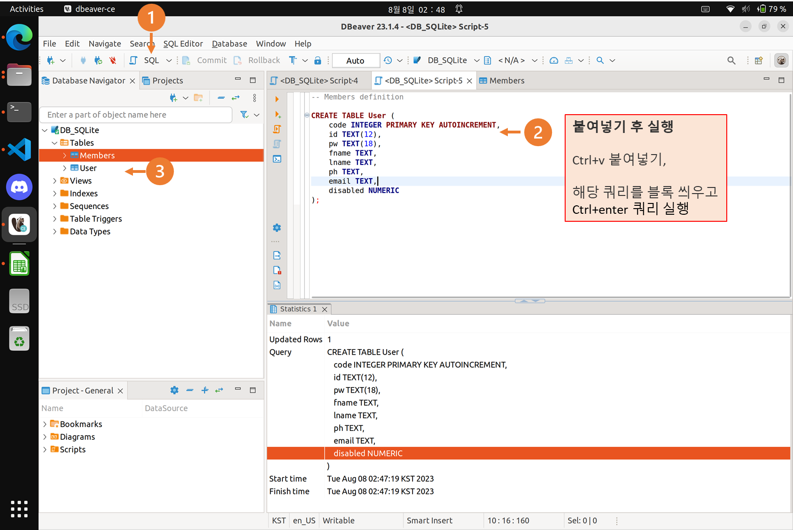Screen dimensions: 793x530
Task: Click the Rollback transaction button
Action: click(257, 60)
